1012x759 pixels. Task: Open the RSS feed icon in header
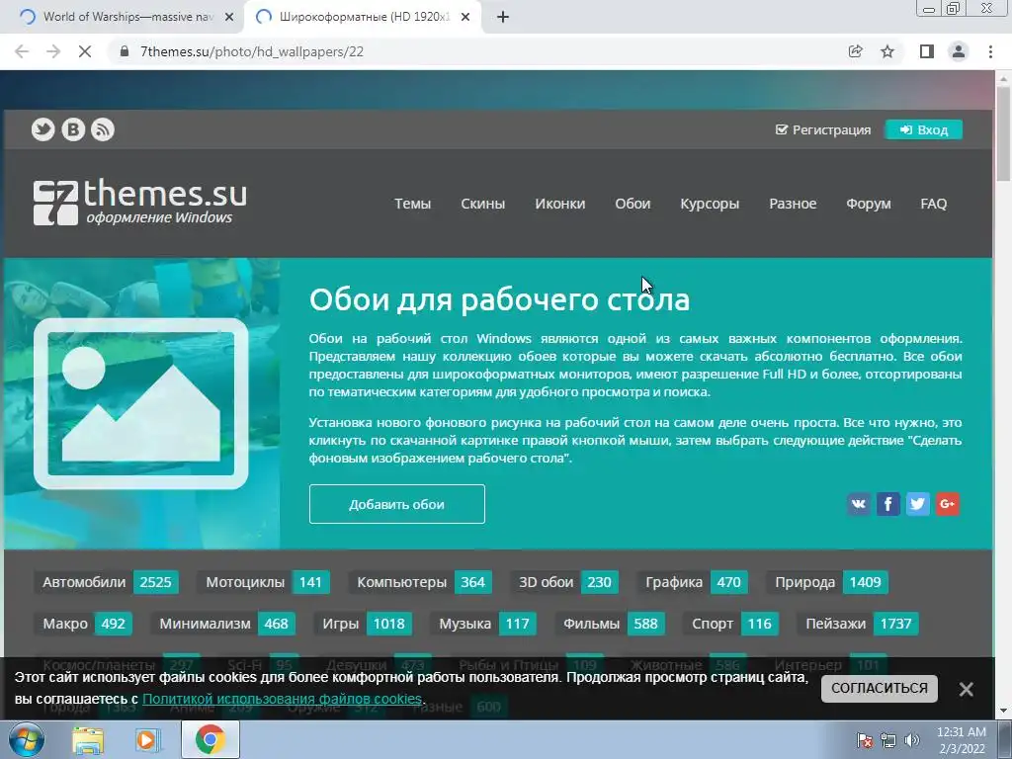pyautogui.click(x=103, y=129)
